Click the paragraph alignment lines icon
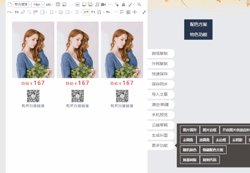250x173 pixels. (x=122, y=12)
